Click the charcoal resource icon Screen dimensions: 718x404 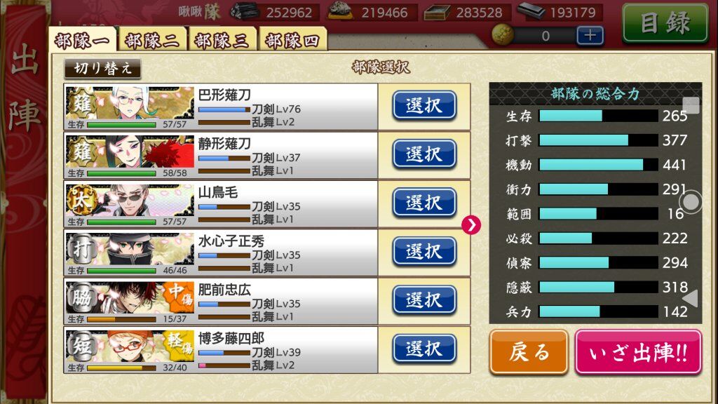pos(245,12)
